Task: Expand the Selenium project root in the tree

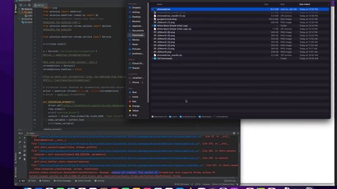Action: pos(19,9)
